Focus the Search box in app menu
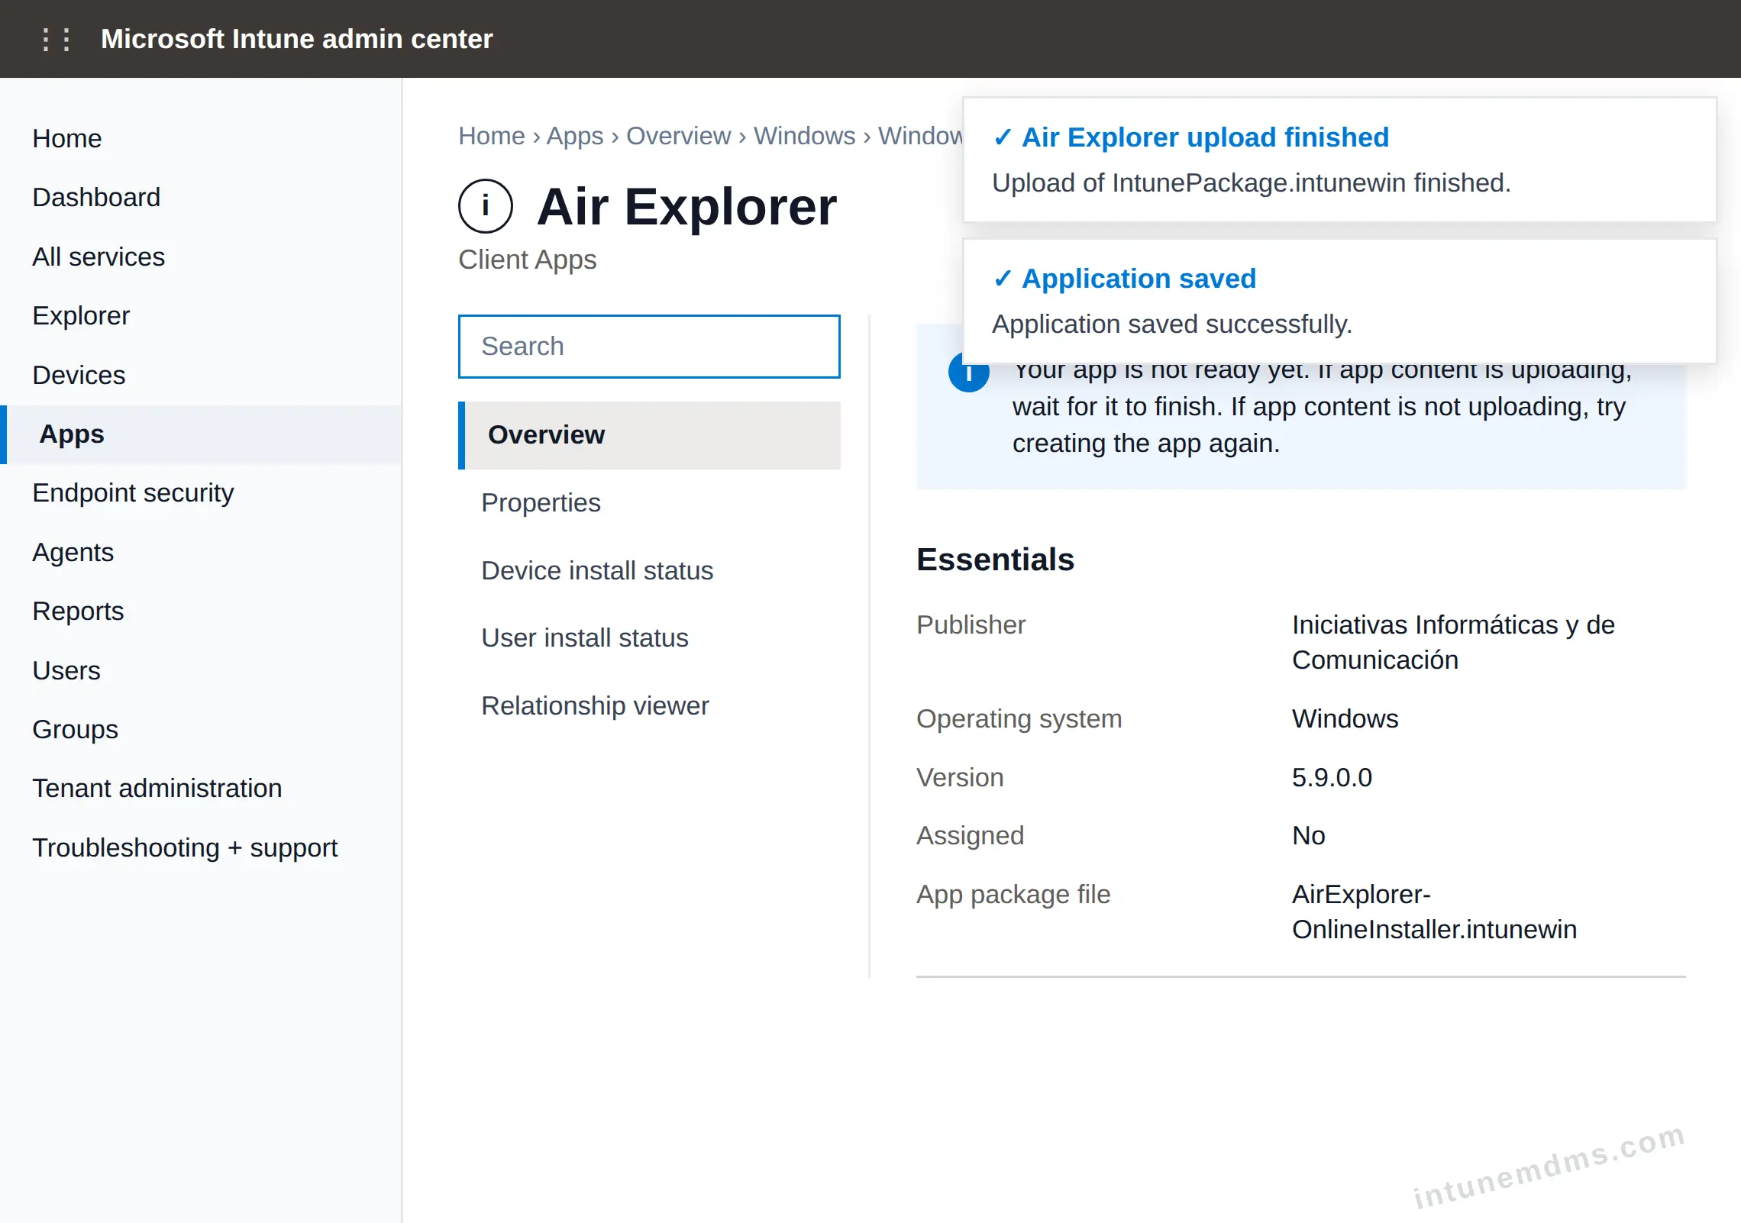Screen dimensions: 1741x1223 pos(649,347)
